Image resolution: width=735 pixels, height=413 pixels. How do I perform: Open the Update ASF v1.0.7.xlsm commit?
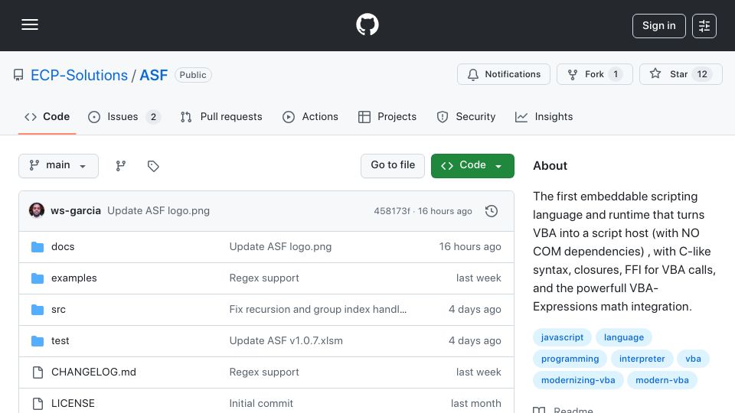pos(286,341)
